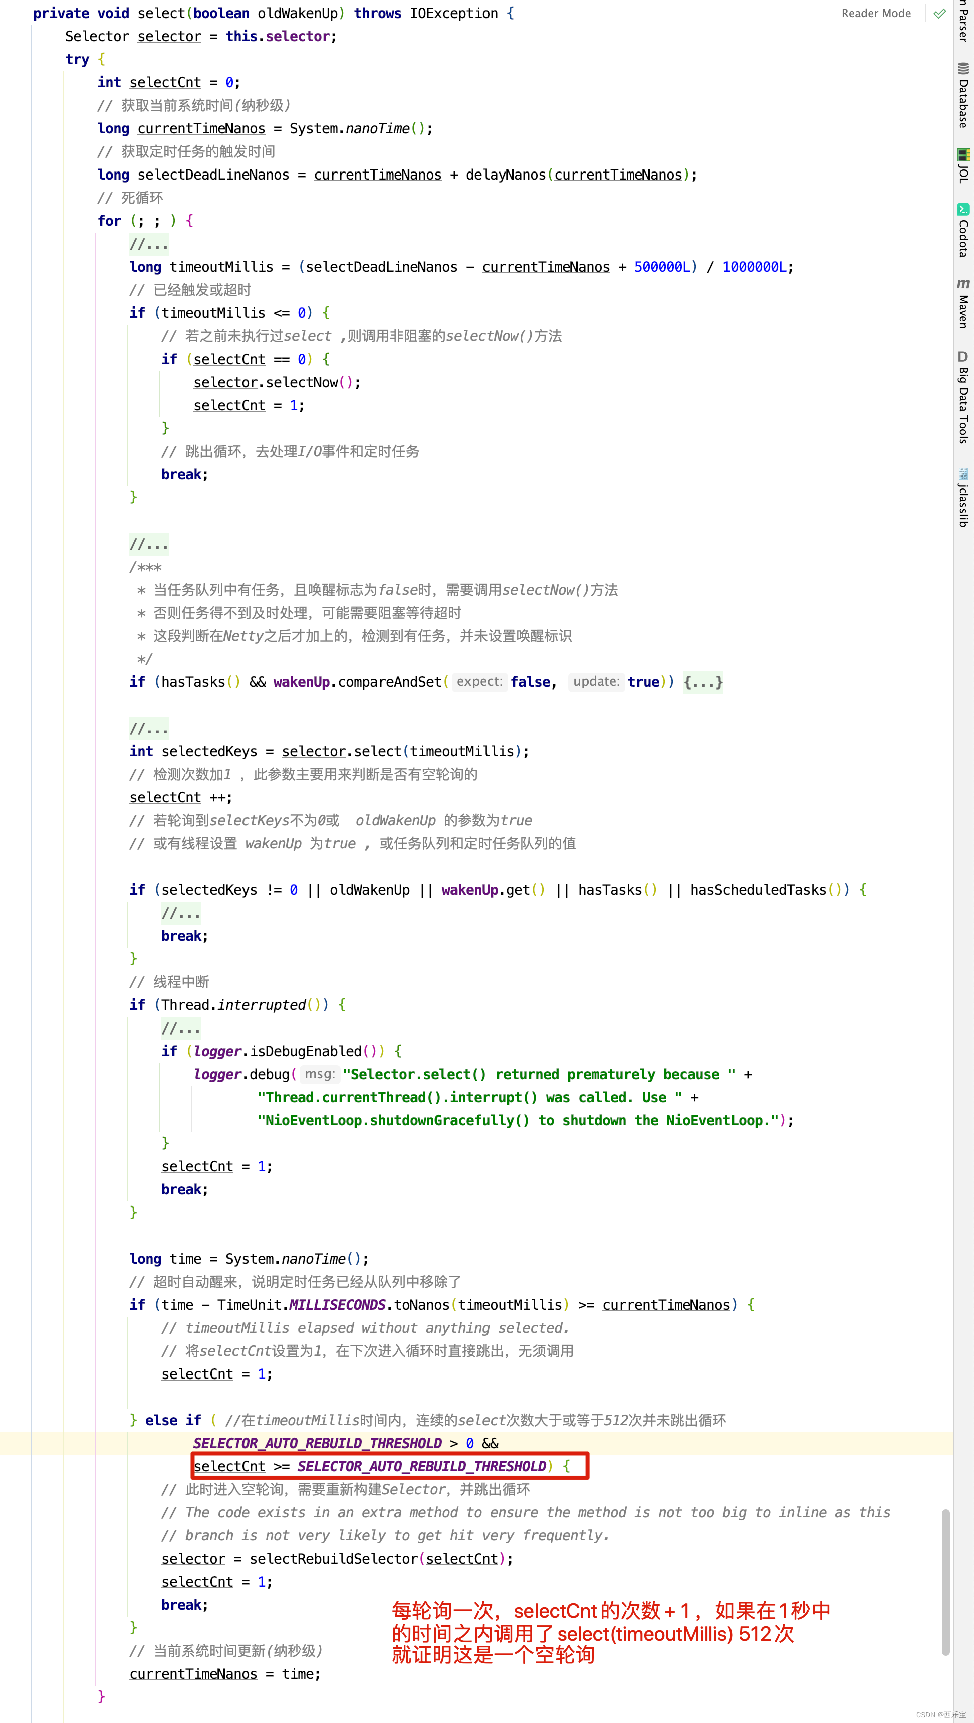Expand the folded comment below the for loop

click(x=148, y=244)
